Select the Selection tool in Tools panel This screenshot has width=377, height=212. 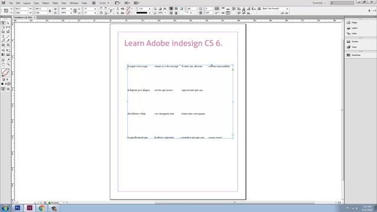click(3, 23)
